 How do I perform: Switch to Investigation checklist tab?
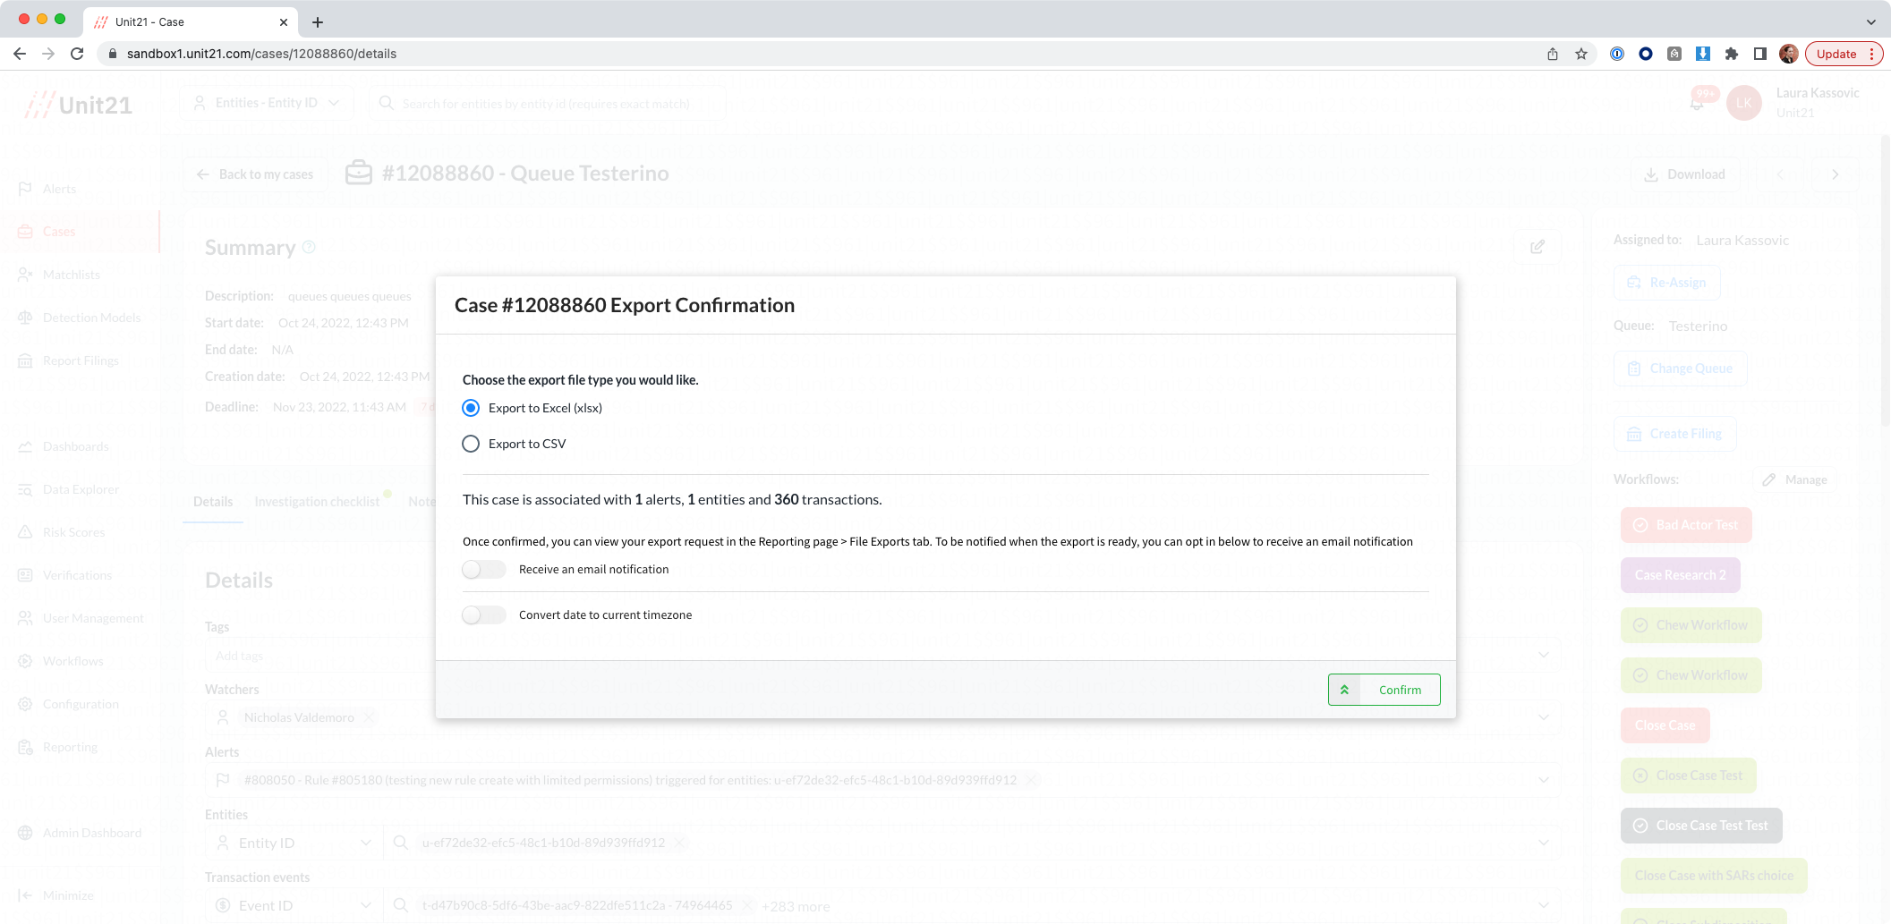click(317, 502)
